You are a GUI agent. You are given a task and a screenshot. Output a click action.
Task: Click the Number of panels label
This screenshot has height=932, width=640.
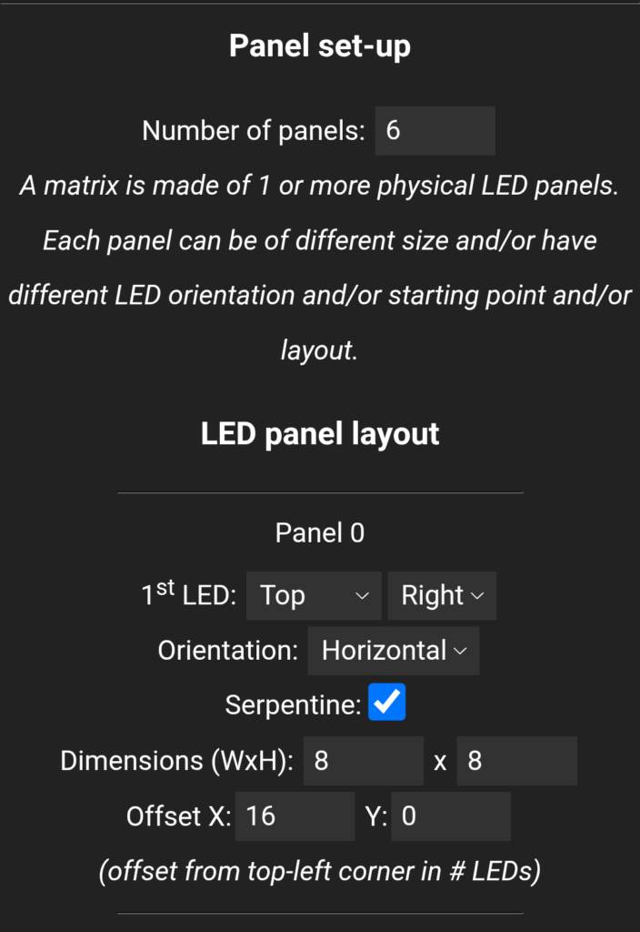254,131
